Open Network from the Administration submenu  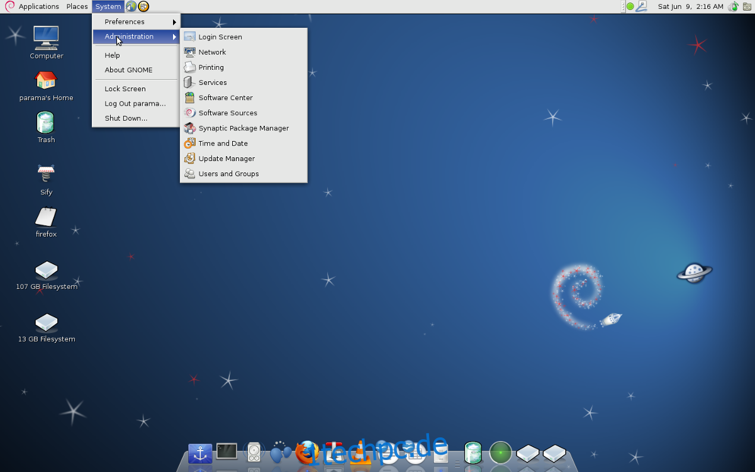click(243, 52)
